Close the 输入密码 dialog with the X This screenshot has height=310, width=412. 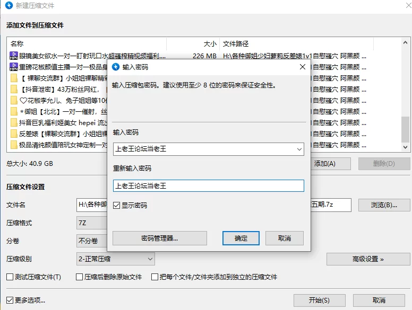point(302,67)
